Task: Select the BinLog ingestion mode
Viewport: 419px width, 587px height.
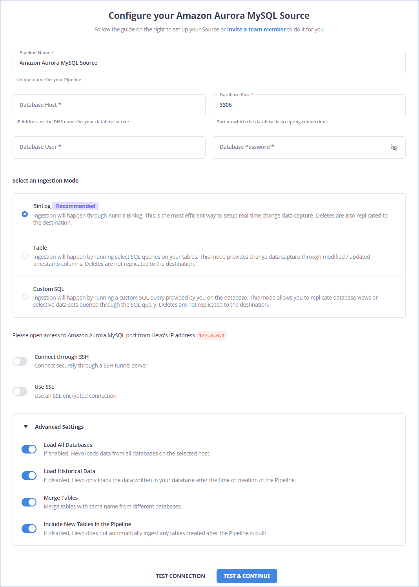Action: tap(25, 214)
